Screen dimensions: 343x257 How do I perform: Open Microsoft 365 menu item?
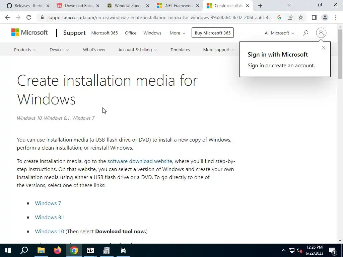[x=105, y=33]
